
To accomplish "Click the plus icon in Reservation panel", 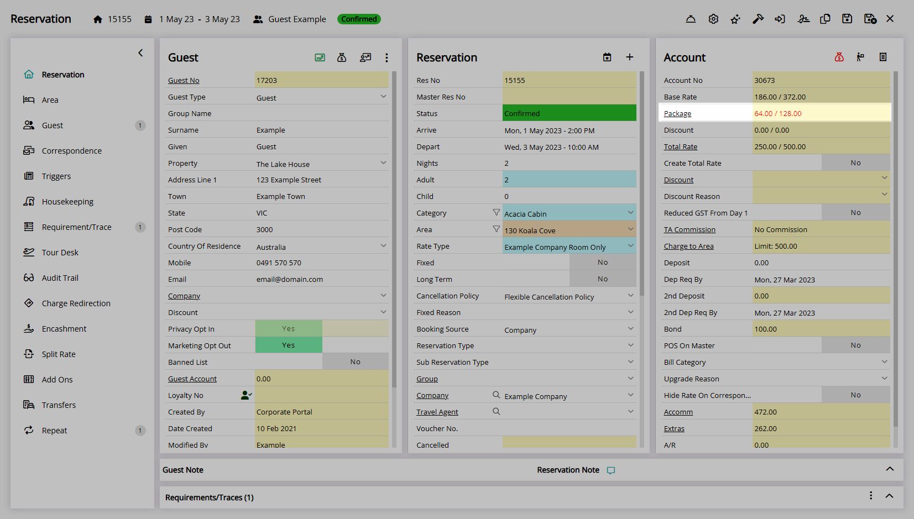I will tap(629, 57).
